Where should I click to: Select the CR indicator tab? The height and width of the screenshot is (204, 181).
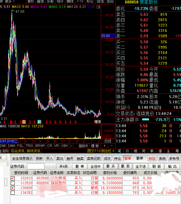click(50, 146)
